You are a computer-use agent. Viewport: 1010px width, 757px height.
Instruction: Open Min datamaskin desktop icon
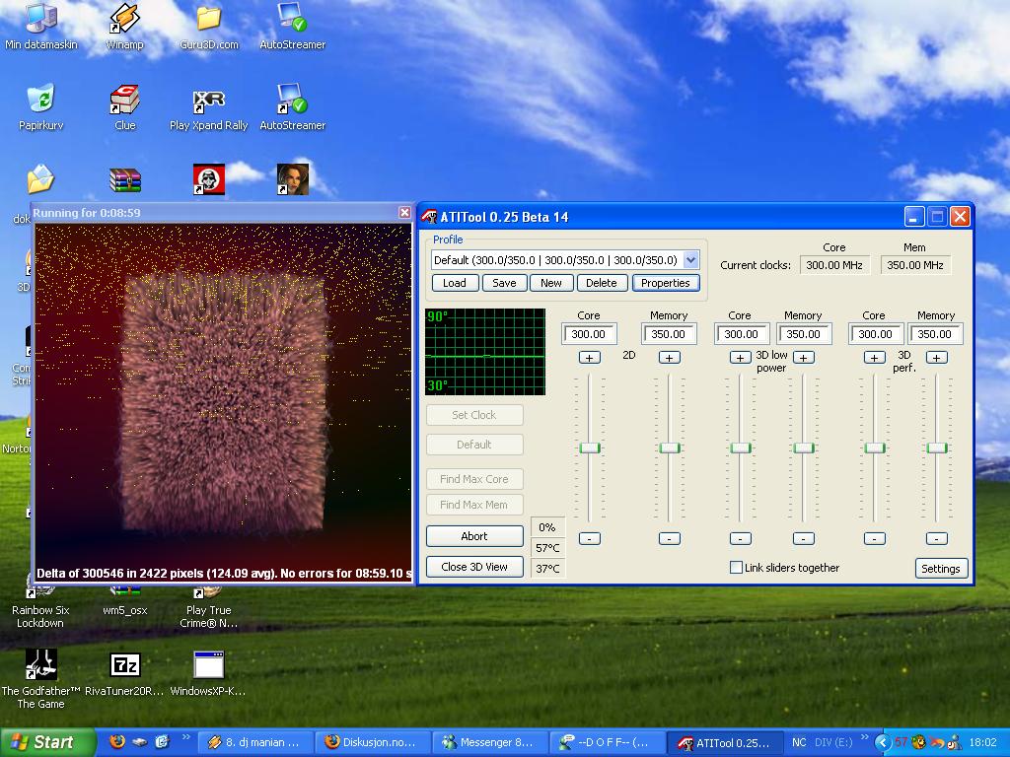(x=41, y=26)
